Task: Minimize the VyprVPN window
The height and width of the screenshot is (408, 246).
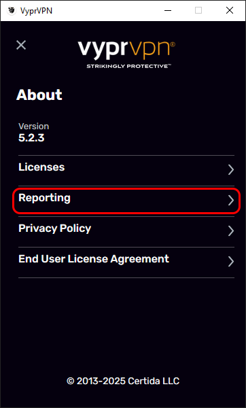Action: pos(168,10)
